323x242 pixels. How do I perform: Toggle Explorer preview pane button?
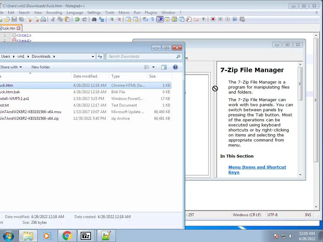pyautogui.click(x=164, y=67)
